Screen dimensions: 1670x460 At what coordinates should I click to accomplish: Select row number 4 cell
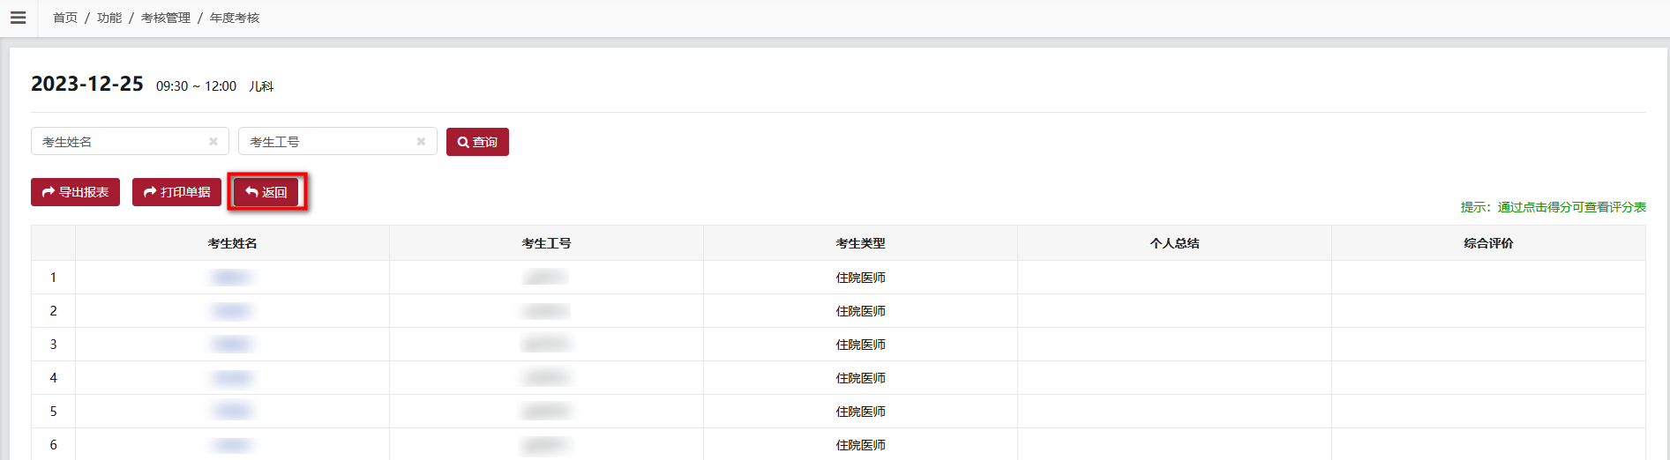pyautogui.click(x=53, y=378)
